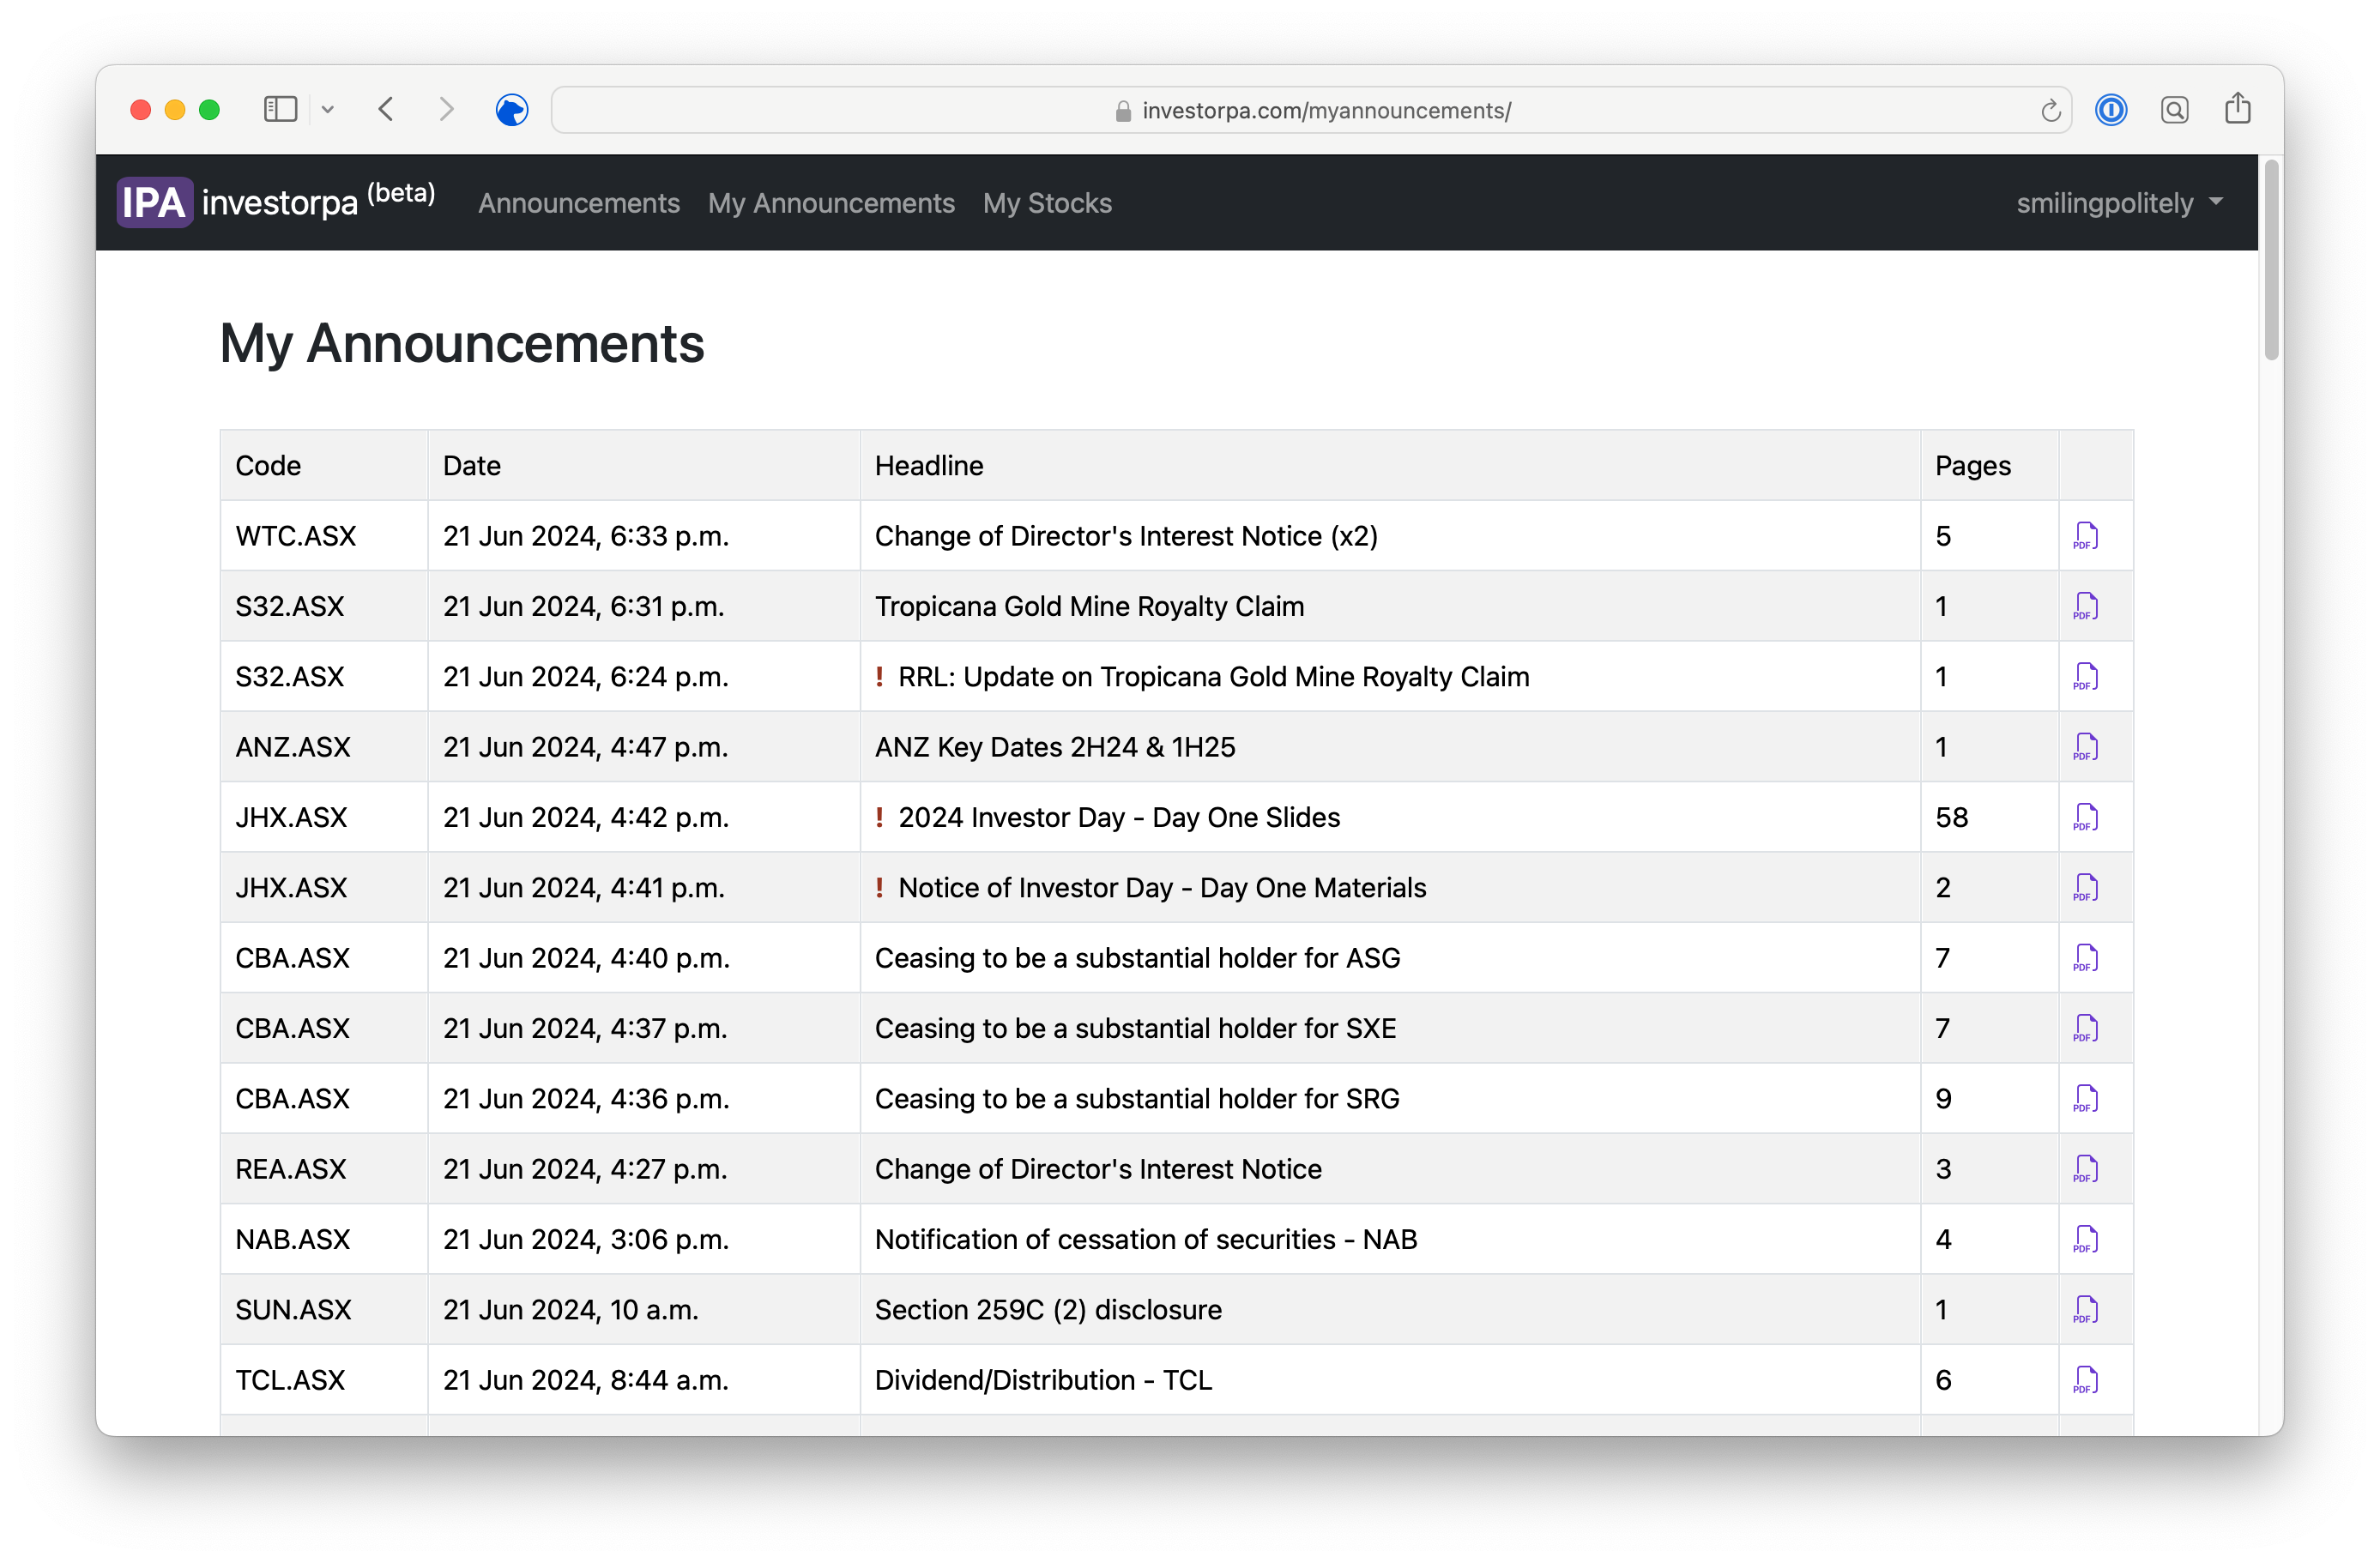The width and height of the screenshot is (2380, 1563).
Task: Open the sidebar tab group chevron
Action: (x=328, y=110)
